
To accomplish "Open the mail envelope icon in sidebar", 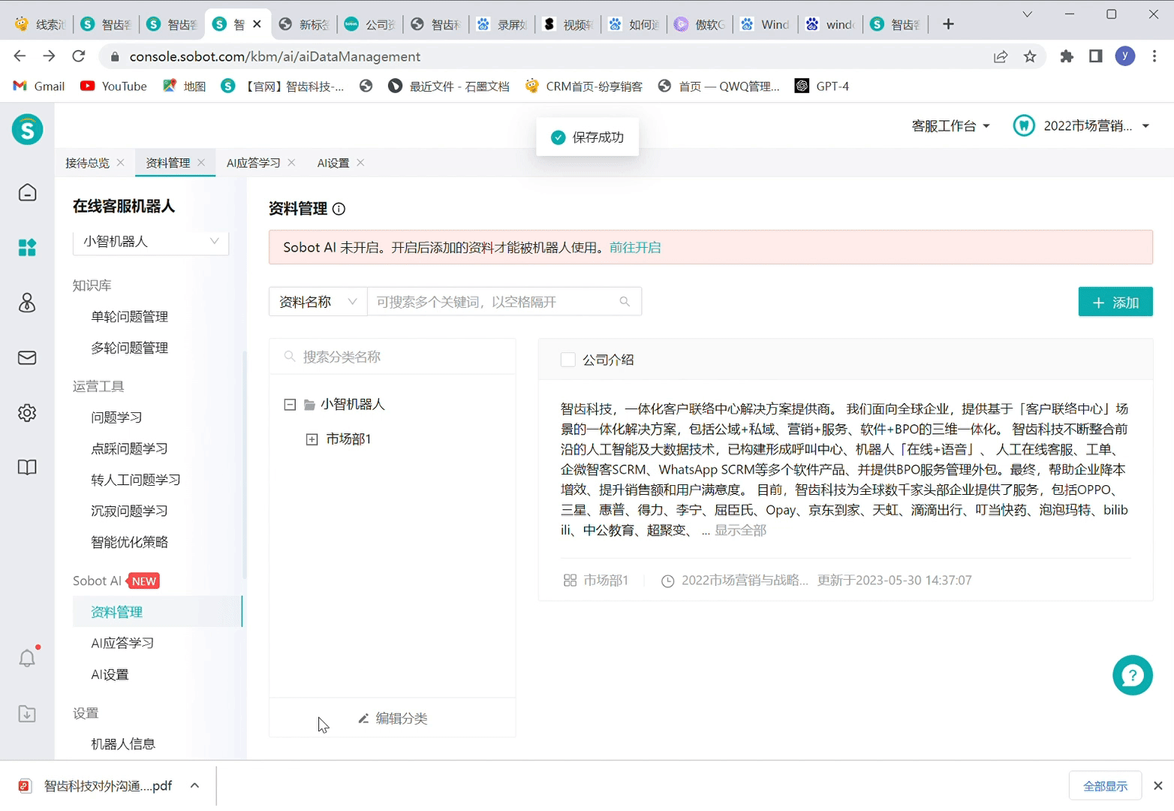I will (27, 358).
